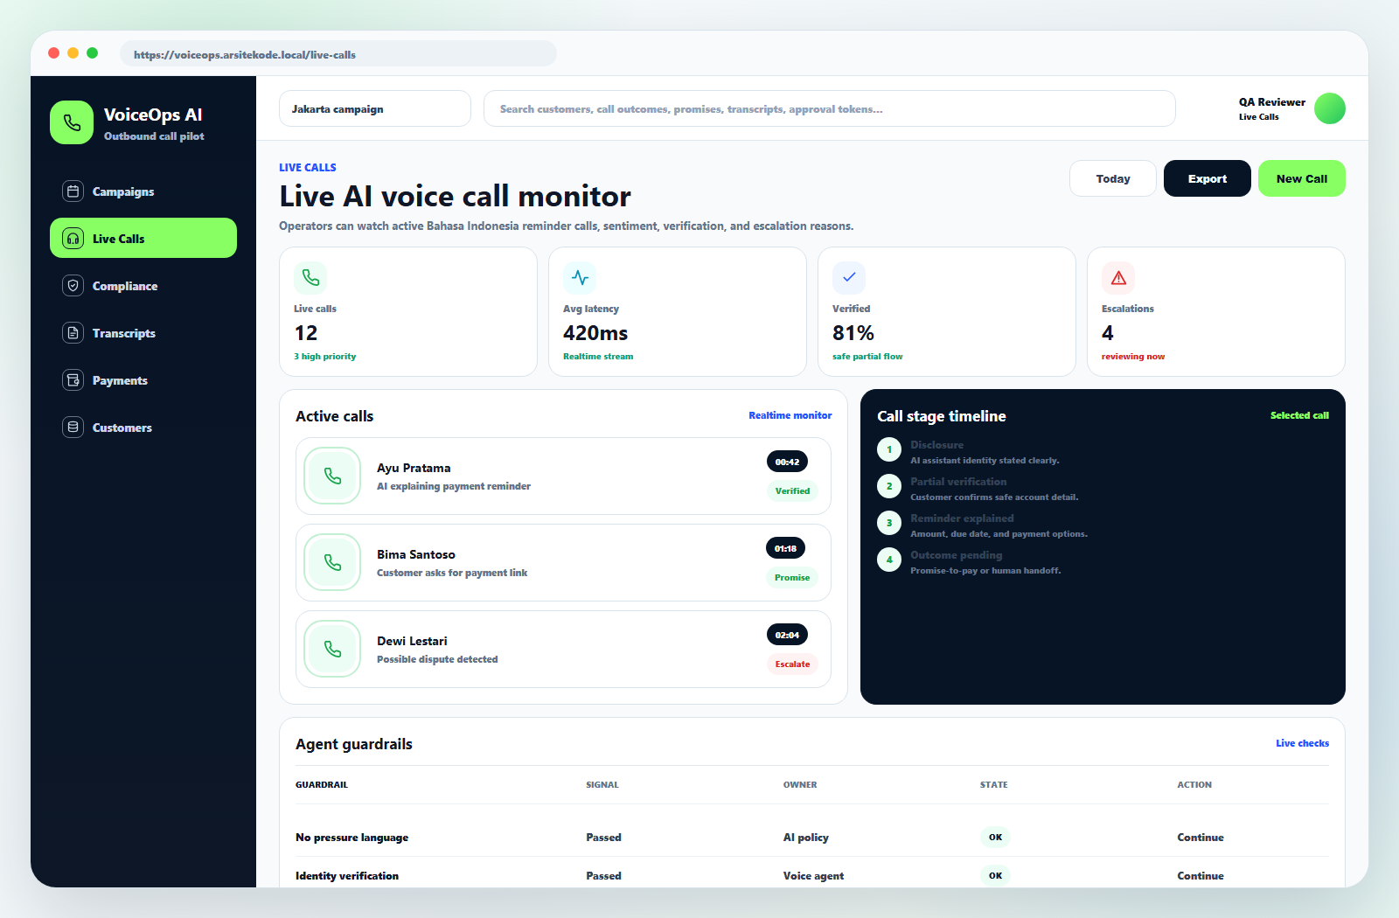Click "3 high priority" text

[x=325, y=356]
